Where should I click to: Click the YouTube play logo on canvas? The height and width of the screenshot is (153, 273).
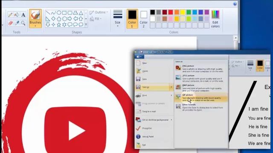pyautogui.click(x=75, y=130)
